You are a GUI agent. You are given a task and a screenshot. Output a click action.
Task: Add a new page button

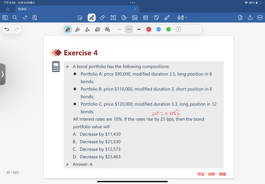240,18
